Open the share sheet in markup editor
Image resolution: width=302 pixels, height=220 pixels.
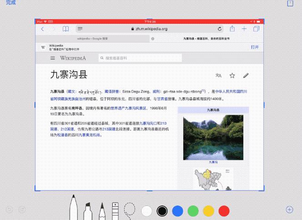click(290, 3)
